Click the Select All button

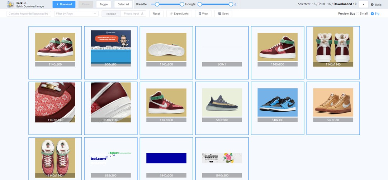pos(123,4)
